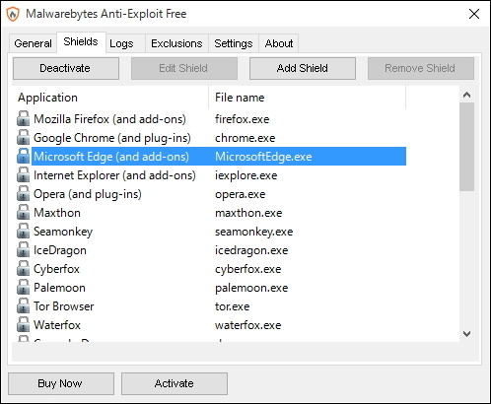Click the lock icon beside Maxthon
Viewport: 491px width, 404px height.
23,212
